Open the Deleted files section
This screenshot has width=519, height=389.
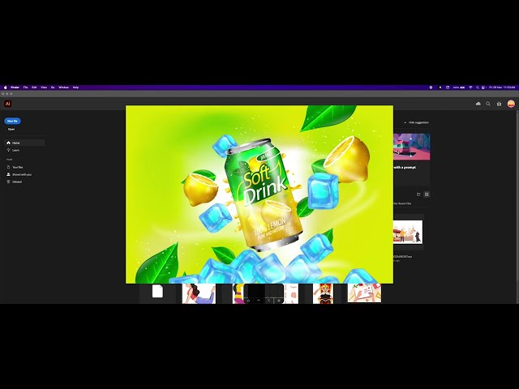pos(17,182)
